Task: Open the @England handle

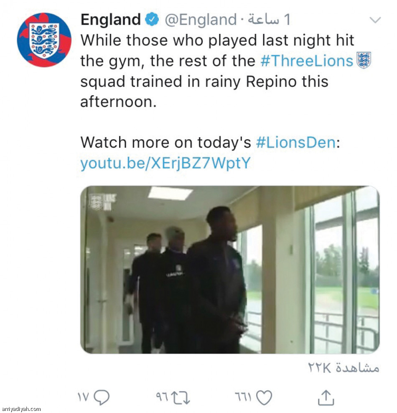Action: click(201, 20)
